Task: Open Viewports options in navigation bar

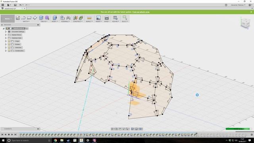Action: pyautogui.click(x=141, y=129)
